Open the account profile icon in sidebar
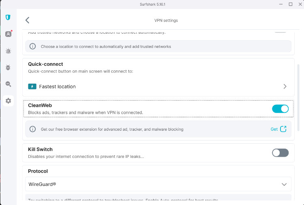The image size is (304, 205). click(9, 34)
